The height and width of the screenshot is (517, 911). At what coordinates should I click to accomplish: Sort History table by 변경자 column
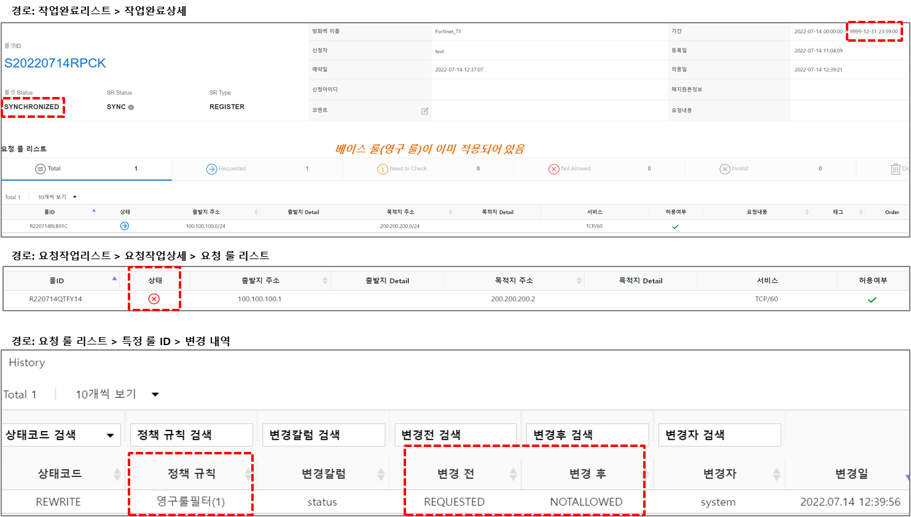776,474
